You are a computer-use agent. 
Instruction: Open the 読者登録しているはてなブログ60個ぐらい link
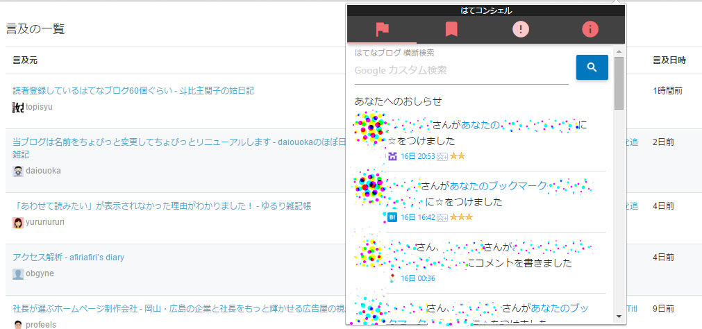pos(133,91)
